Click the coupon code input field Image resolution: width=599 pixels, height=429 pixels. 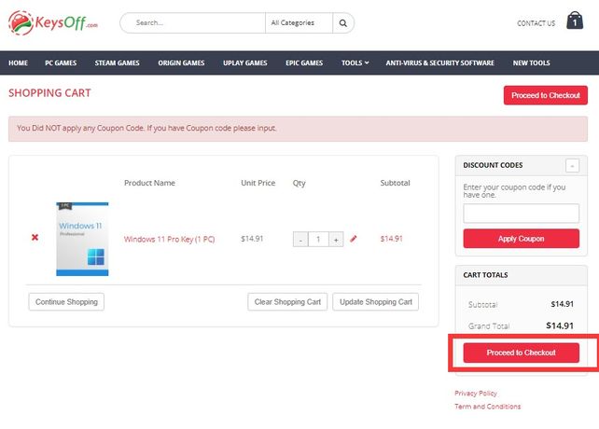coord(521,214)
